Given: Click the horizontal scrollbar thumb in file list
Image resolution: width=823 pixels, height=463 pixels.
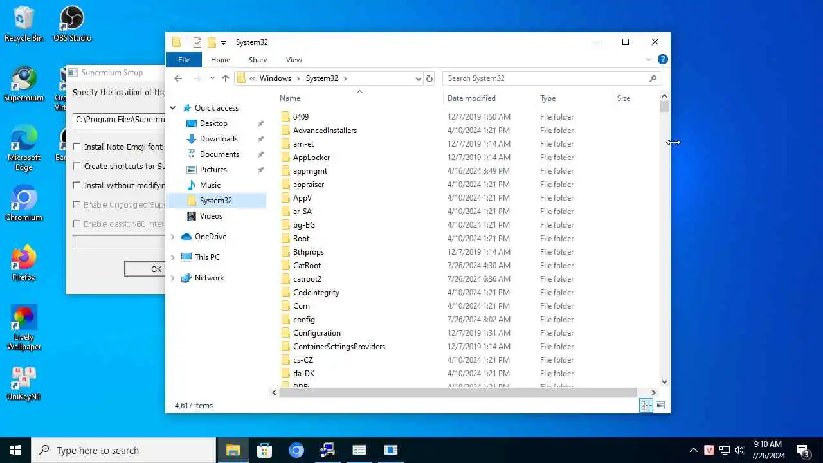Looking at the screenshot, I should (x=458, y=392).
